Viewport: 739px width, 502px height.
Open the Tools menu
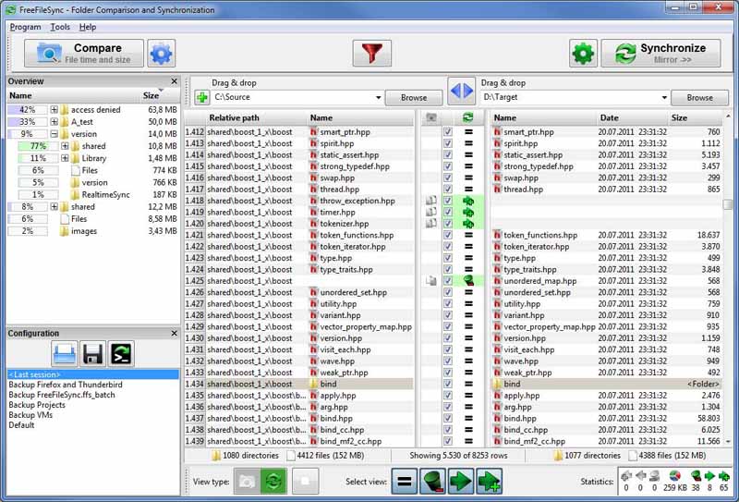pyautogui.click(x=60, y=27)
